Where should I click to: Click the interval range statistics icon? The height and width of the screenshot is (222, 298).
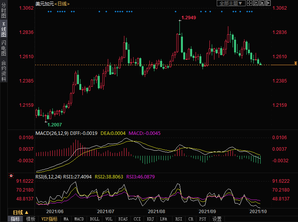click(x=256, y=3)
